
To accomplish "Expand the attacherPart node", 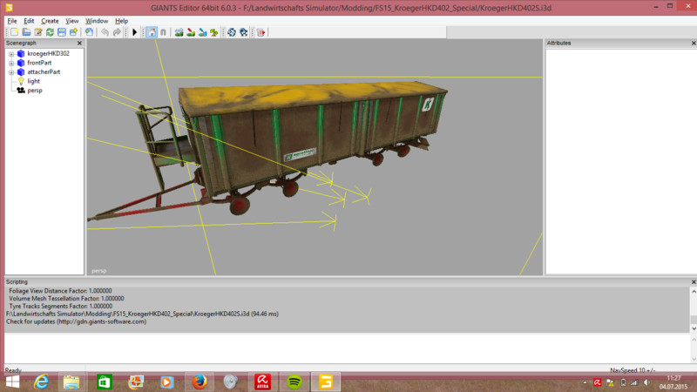I will pyautogui.click(x=11, y=72).
